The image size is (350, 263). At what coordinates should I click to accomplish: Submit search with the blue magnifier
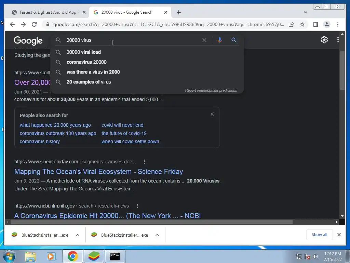click(x=234, y=40)
